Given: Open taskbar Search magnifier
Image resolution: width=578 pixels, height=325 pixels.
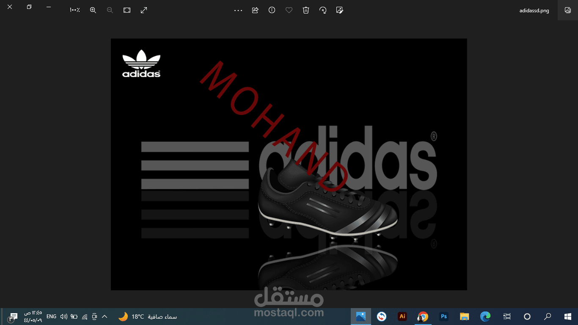Looking at the screenshot, I should point(548,316).
